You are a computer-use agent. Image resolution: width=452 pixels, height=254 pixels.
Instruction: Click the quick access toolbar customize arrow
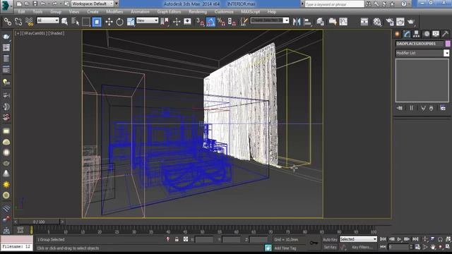(x=117, y=4)
